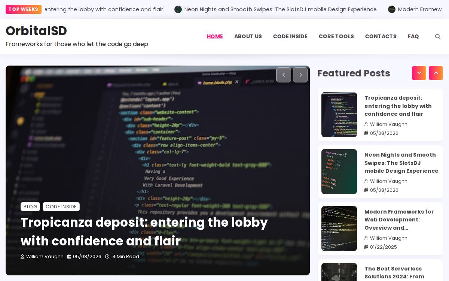Click date 05/08/2026 on Neon Nights card
This screenshot has width=449, height=281.
coord(384,190)
